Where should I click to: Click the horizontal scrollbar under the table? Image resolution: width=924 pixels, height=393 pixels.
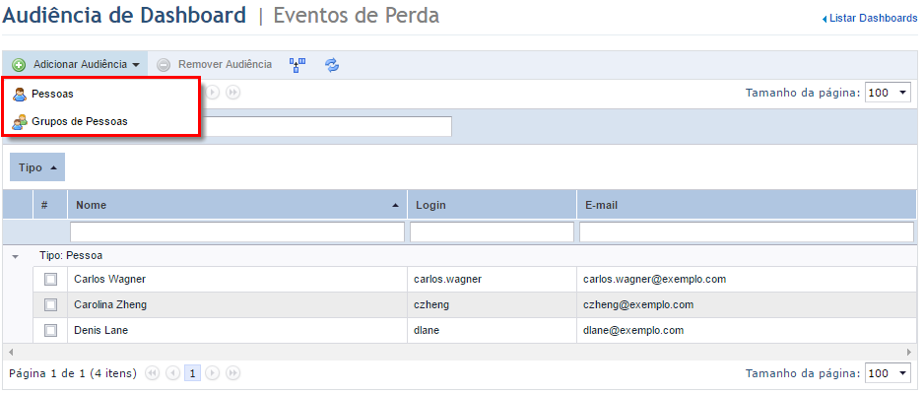tap(460, 352)
